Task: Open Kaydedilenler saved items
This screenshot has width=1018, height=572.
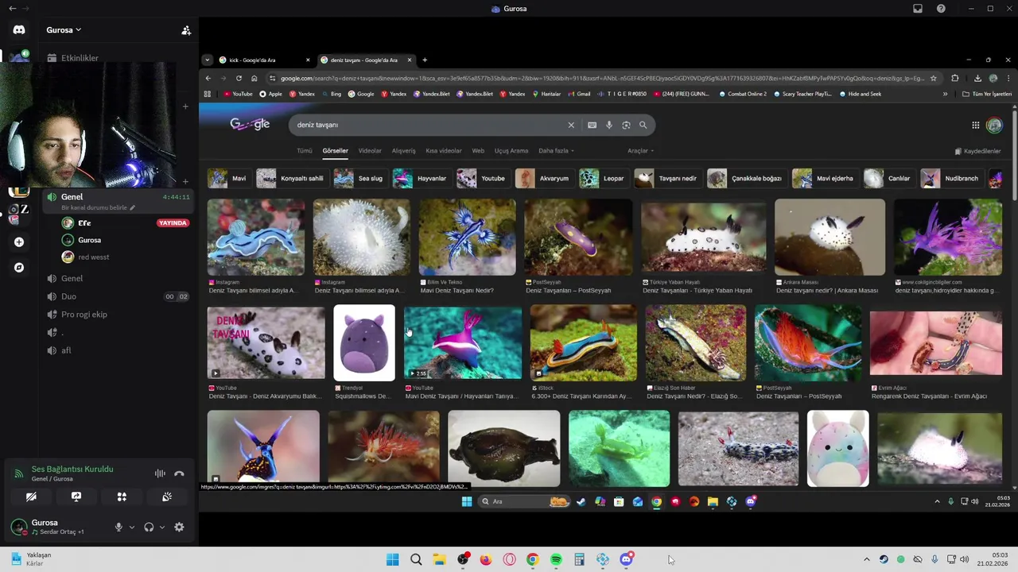Action: click(x=977, y=151)
